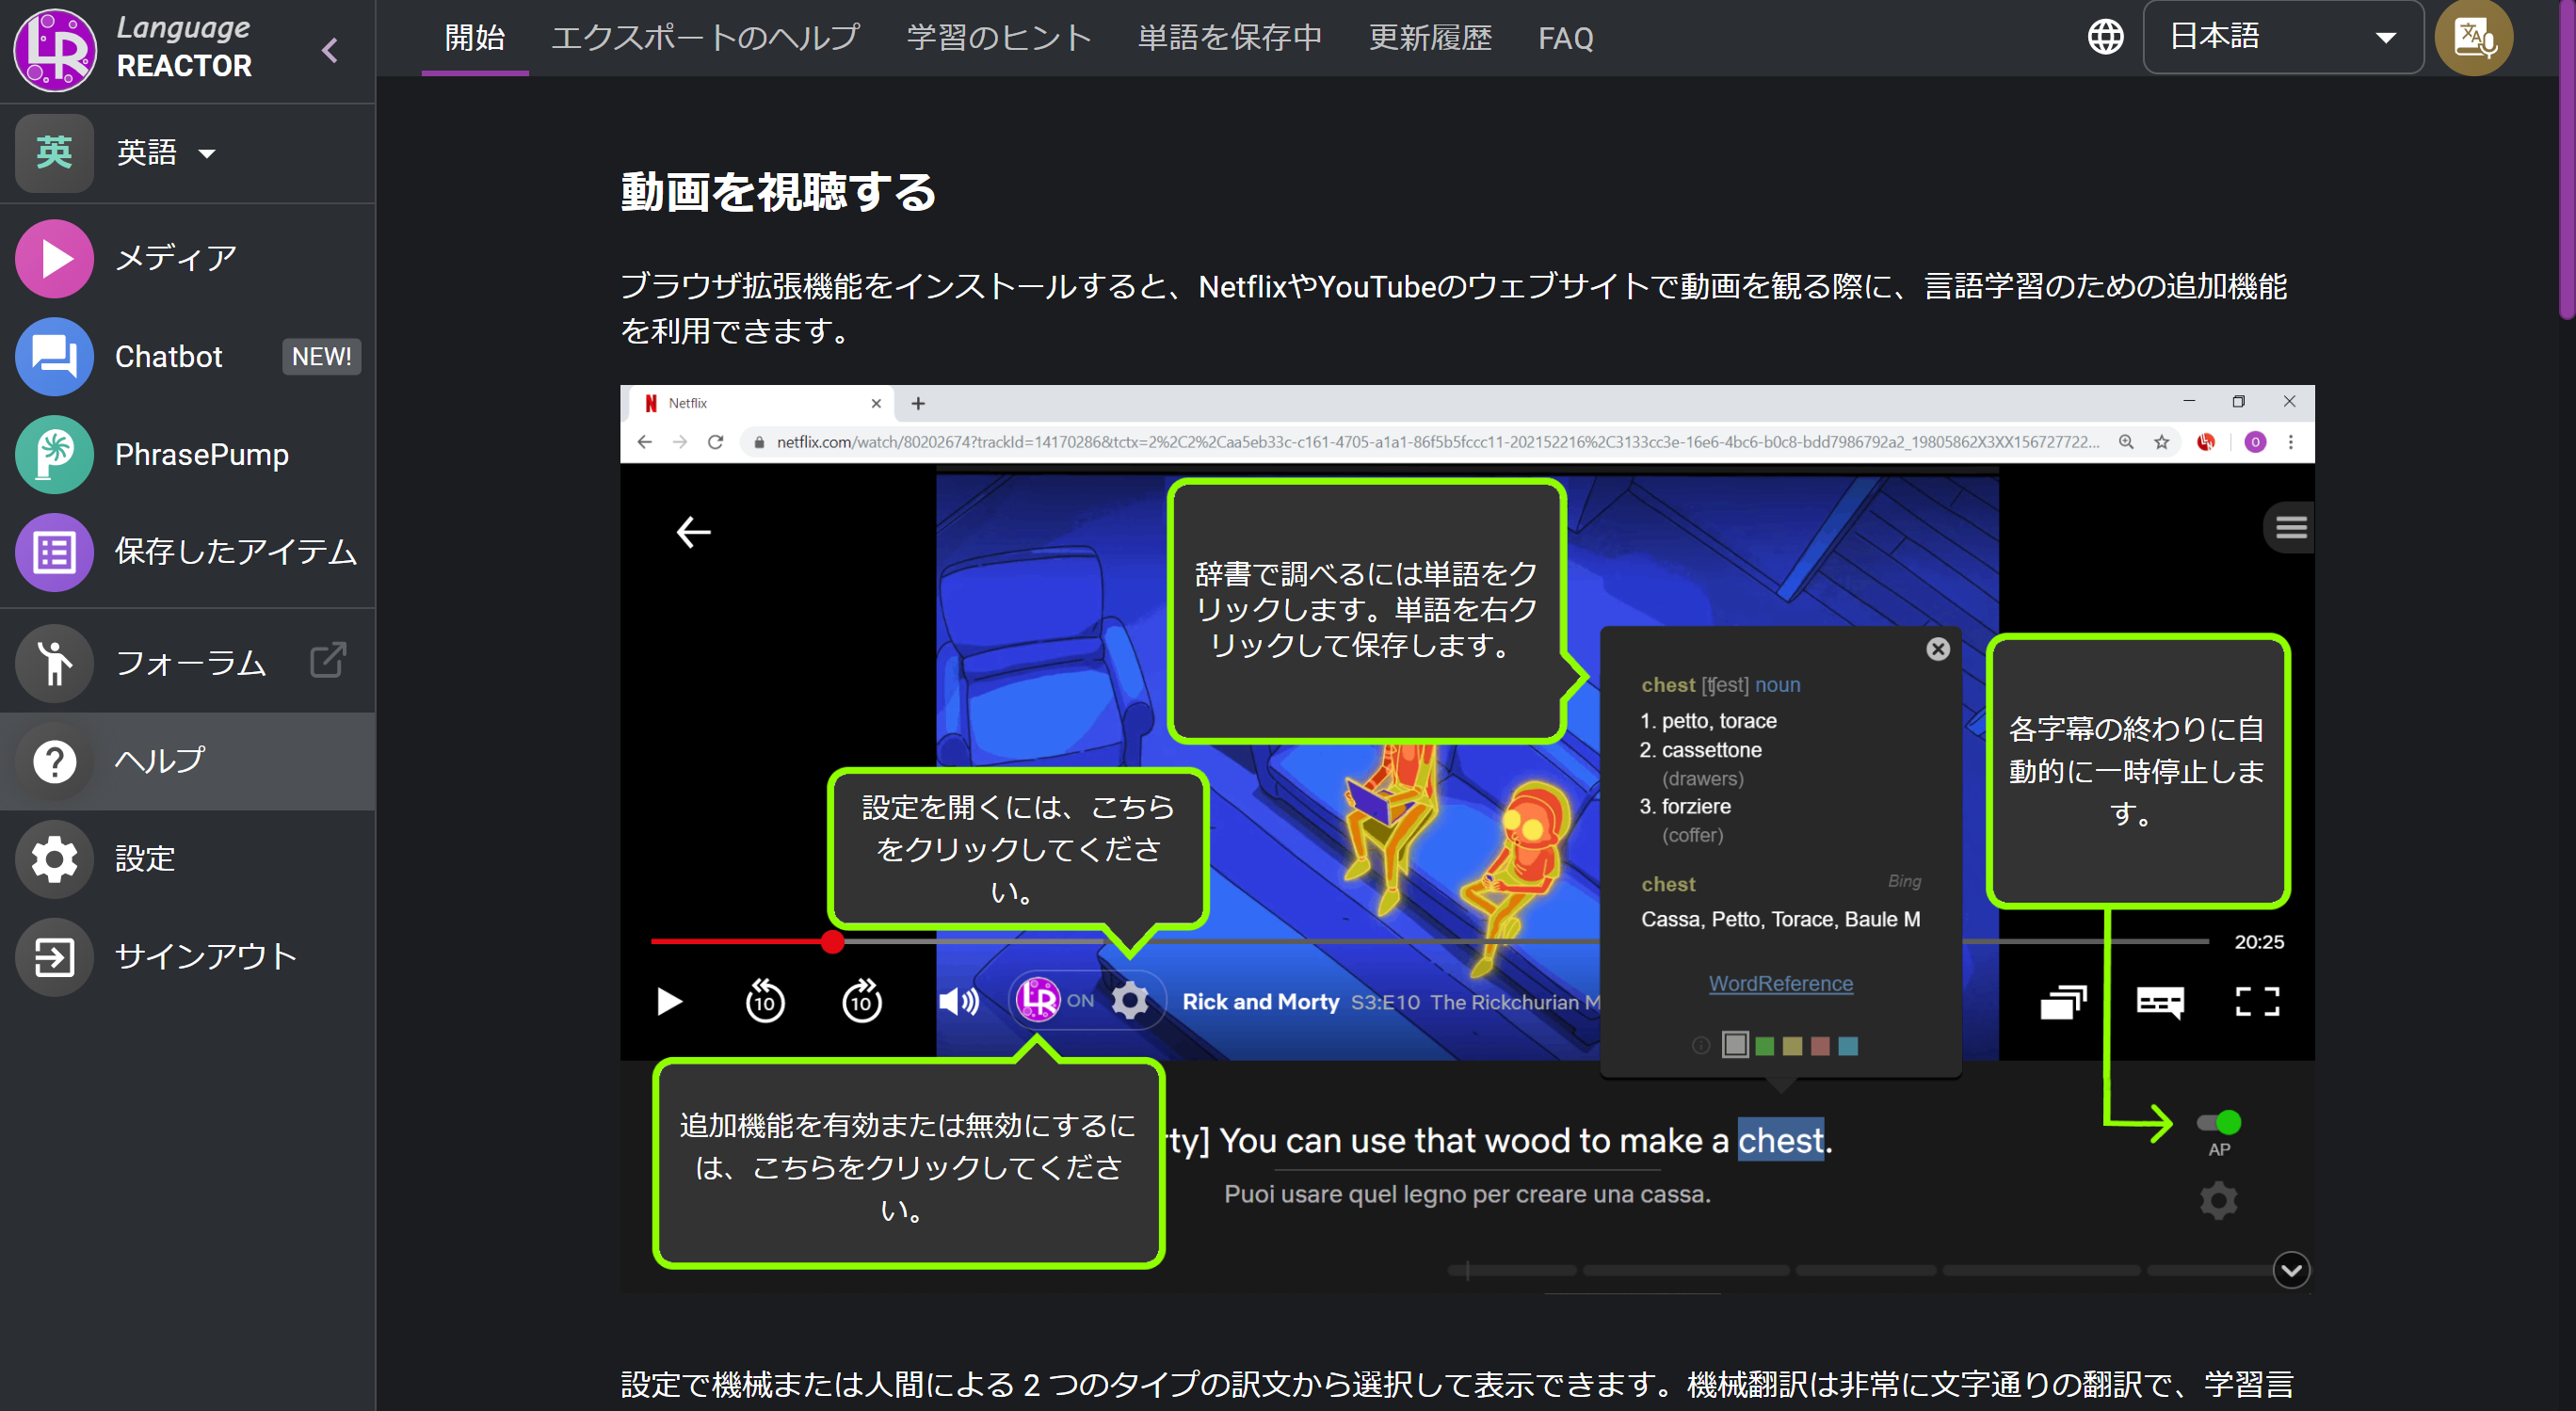Open 設定 from the sidebar

tap(187, 858)
